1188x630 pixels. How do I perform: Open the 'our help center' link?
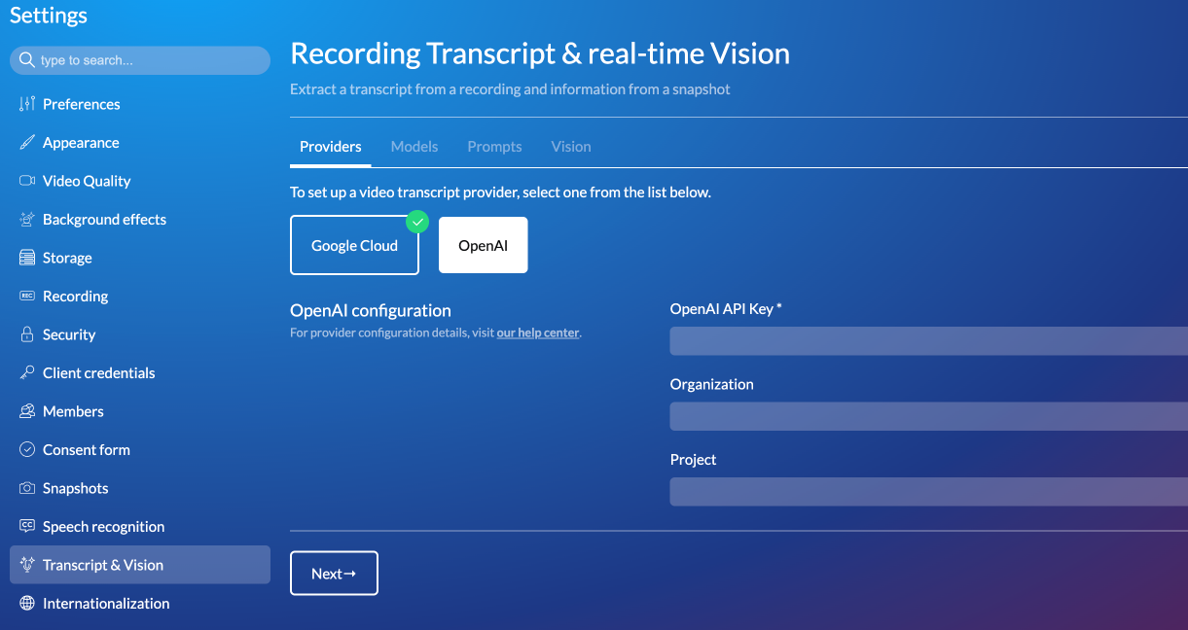(x=538, y=332)
